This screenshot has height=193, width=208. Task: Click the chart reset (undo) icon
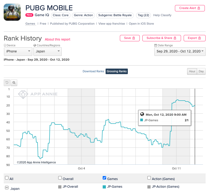(x=7, y=83)
